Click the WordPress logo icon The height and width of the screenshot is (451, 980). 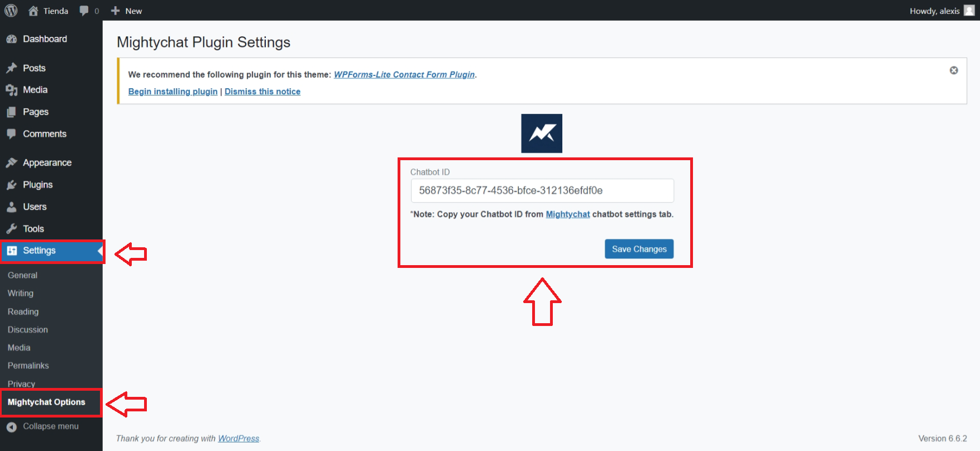(x=11, y=11)
